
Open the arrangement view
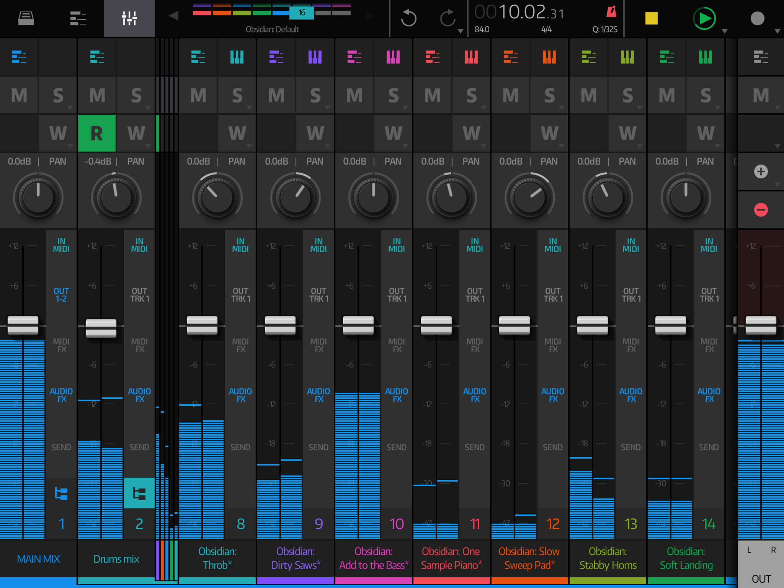coord(78,18)
